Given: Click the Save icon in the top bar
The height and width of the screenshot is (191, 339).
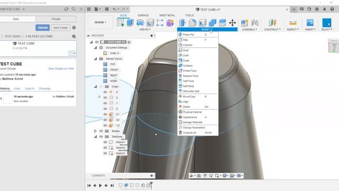Looking at the screenshot, I should [x=106, y=9].
